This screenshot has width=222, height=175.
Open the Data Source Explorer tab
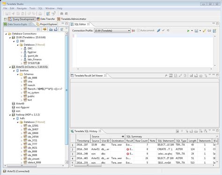[18, 24]
